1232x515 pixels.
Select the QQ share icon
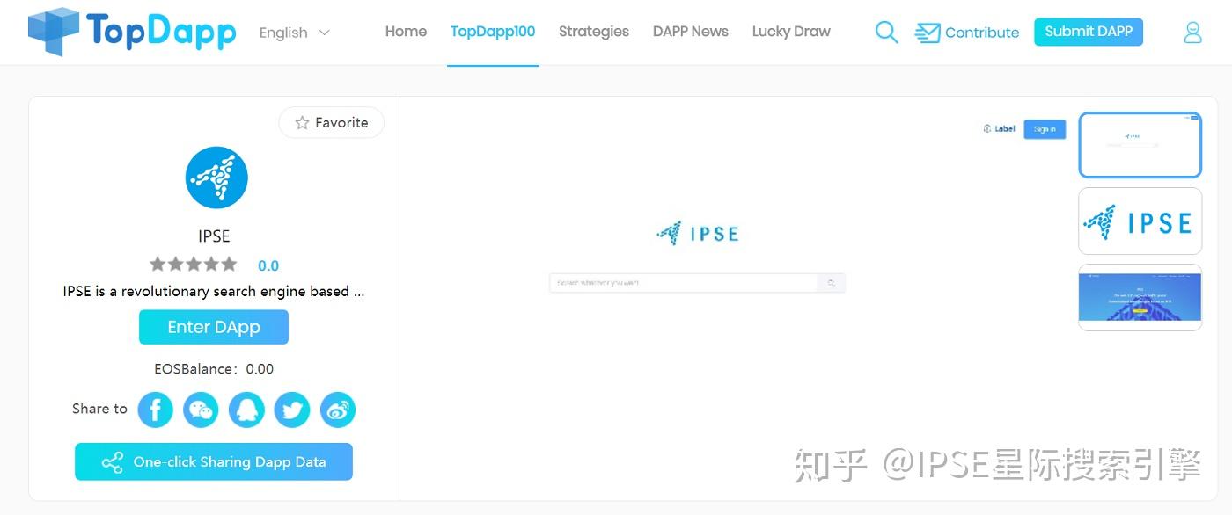coord(246,410)
